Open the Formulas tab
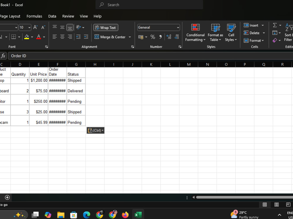This screenshot has width=293, height=219. tap(34, 16)
